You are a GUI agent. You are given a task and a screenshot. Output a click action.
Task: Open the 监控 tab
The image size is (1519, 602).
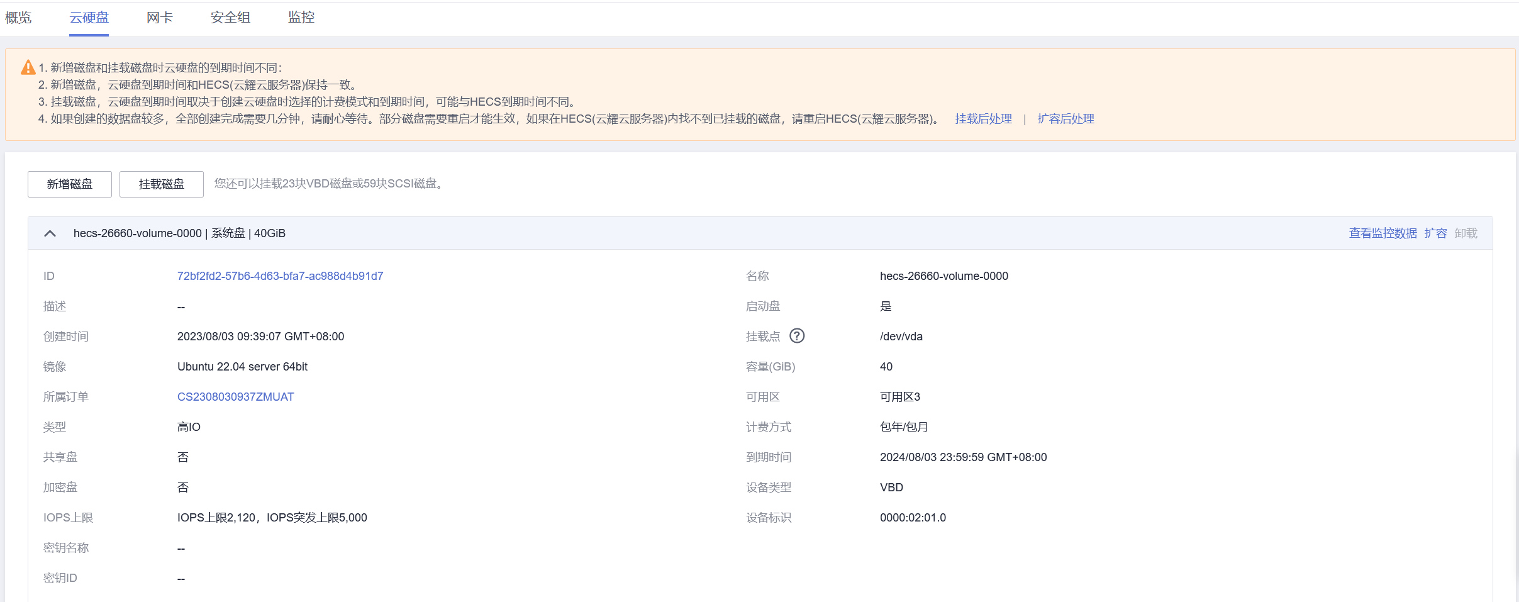[300, 18]
